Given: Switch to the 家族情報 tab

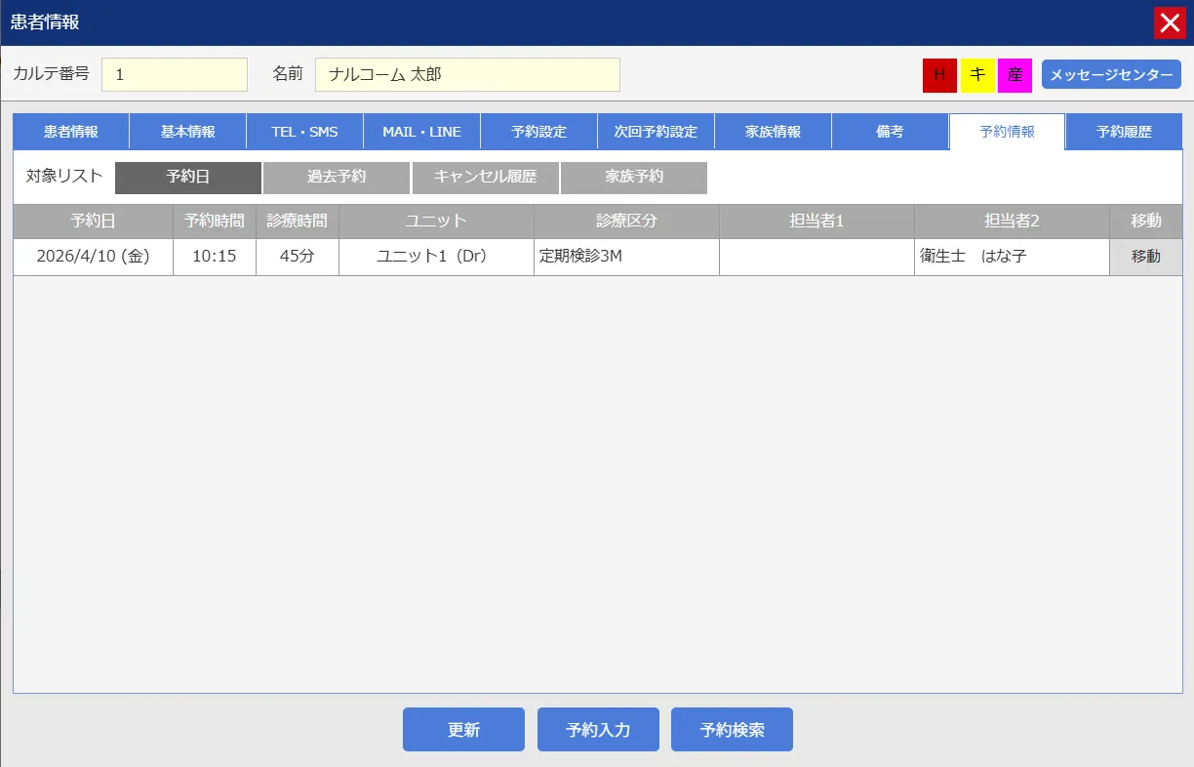Looking at the screenshot, I should (773, 132).
